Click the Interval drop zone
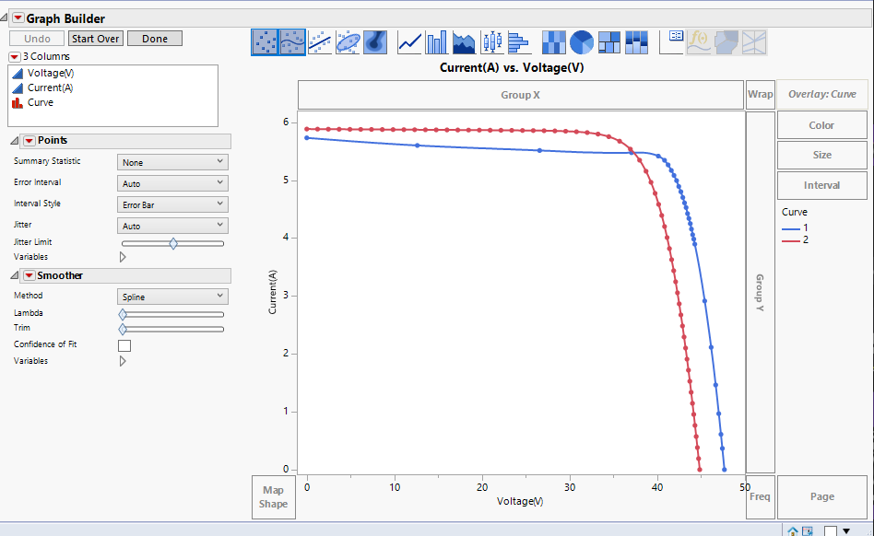The width and height of the screenshot is (874, 536). pos(822,185)
